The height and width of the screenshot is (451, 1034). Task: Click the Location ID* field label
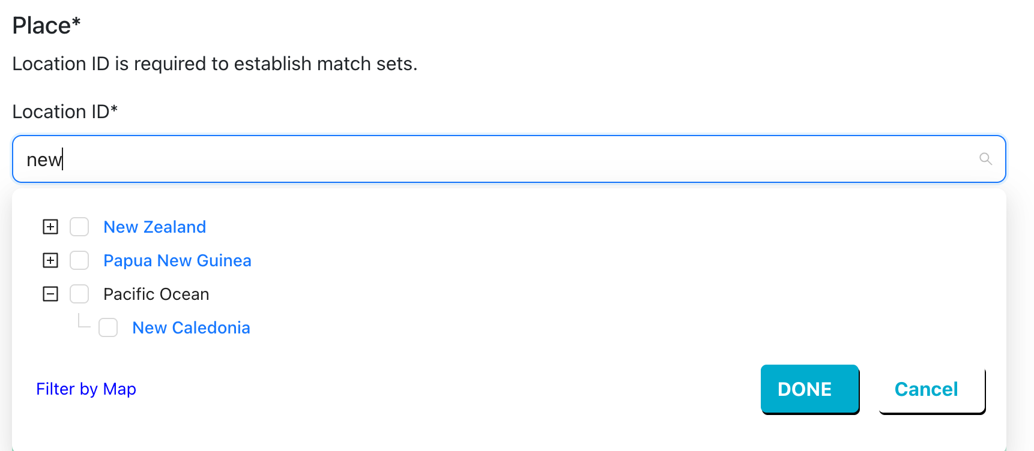[65, 112]
